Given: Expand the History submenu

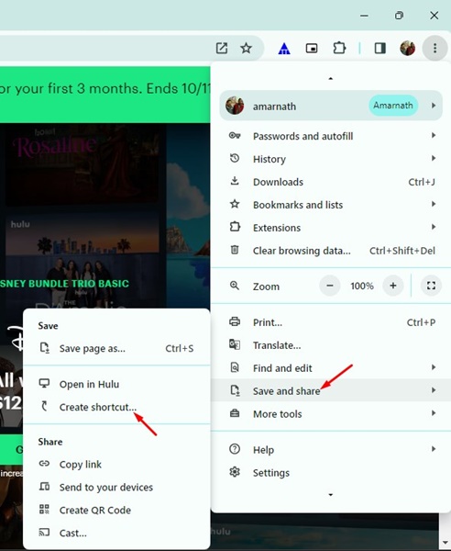Looking at the screenshot, I should 331,159.
